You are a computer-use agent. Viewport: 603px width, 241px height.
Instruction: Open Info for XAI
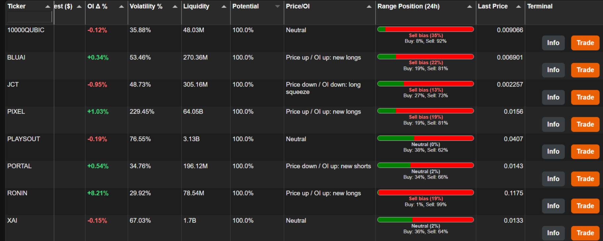coord(553,233)
